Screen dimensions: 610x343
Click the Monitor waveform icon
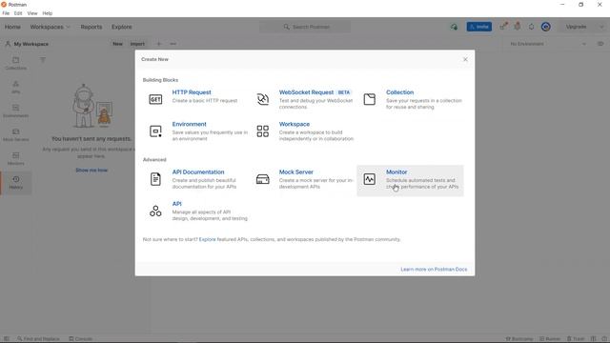click(x=370, y=179)
